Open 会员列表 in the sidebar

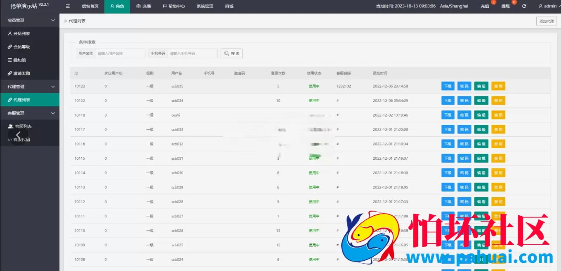click(x=21, y=33)
